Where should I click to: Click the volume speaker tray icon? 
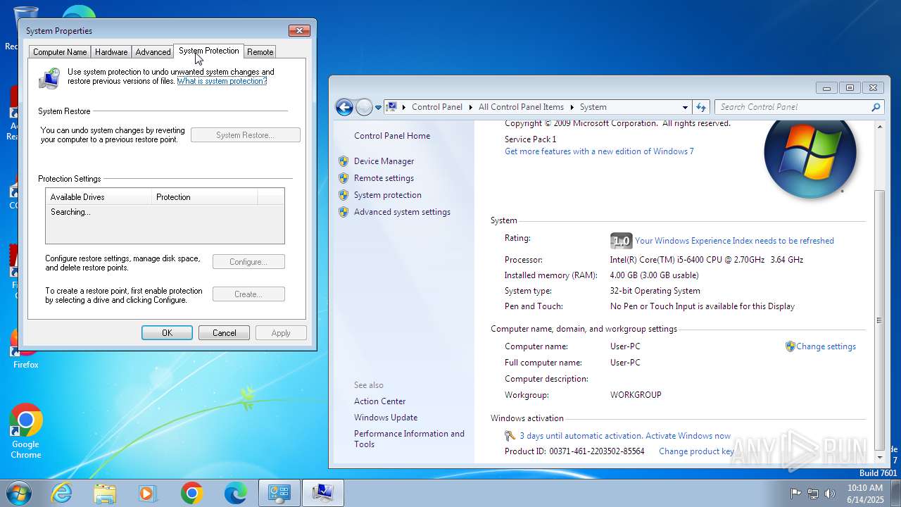830,494
